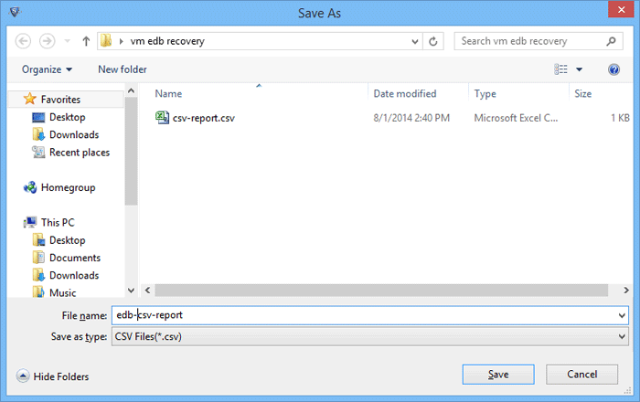Open Music under This PC

pyautogui.click(x=63, y=292)
